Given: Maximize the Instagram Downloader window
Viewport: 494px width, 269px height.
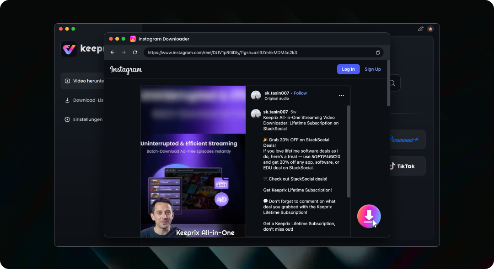Looking at the screenshot, I should point(123,39).
